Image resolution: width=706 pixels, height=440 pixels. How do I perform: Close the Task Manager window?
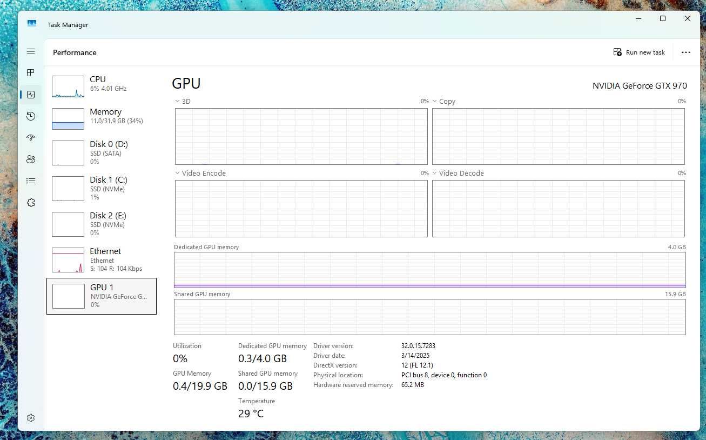[x=688, y=18]
